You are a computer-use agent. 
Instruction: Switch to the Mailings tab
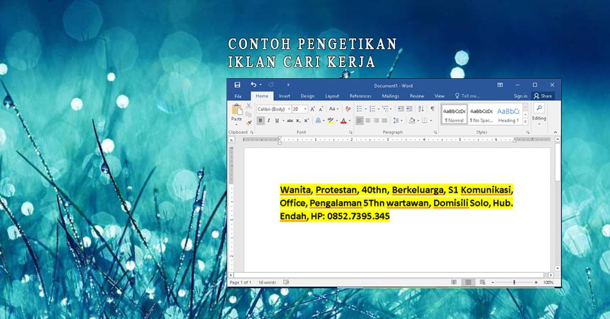click(x=390, y=96)
